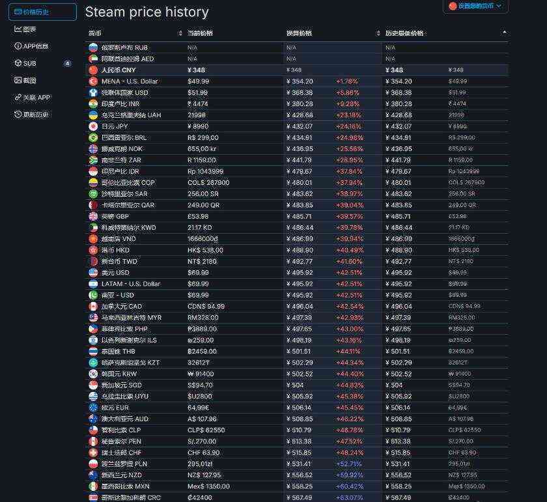The height and width of the screenshot is (502, 547).
Task: Select the MXN currency name
Action: click(x=125, y=486)
